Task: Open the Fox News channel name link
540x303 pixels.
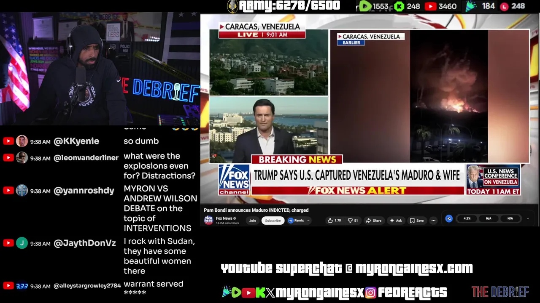Action: (x=224, y=218)
